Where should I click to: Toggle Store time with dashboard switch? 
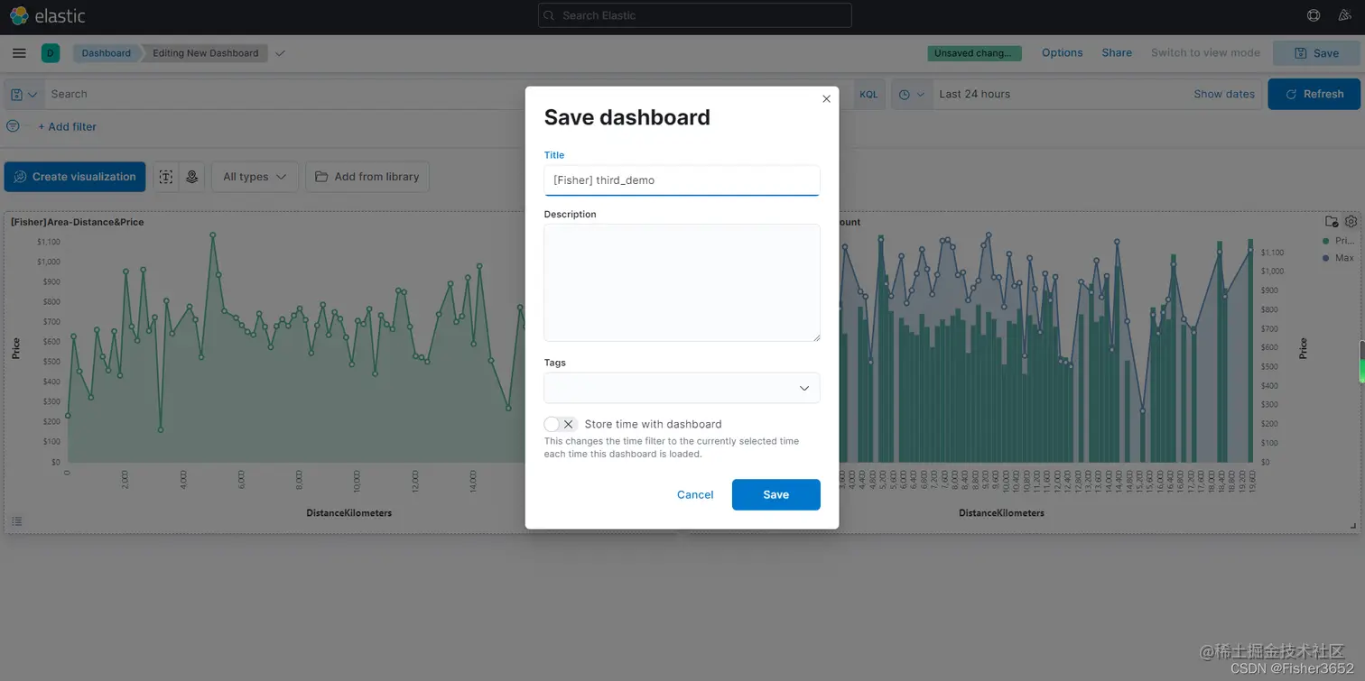[x=561, y=424]
